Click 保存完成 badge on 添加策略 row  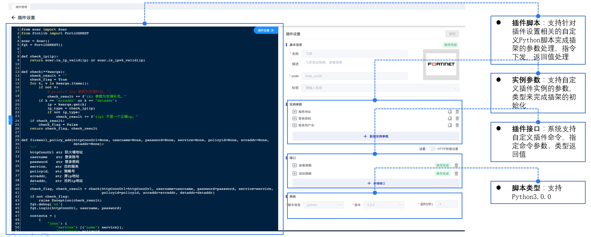(442, 173)
